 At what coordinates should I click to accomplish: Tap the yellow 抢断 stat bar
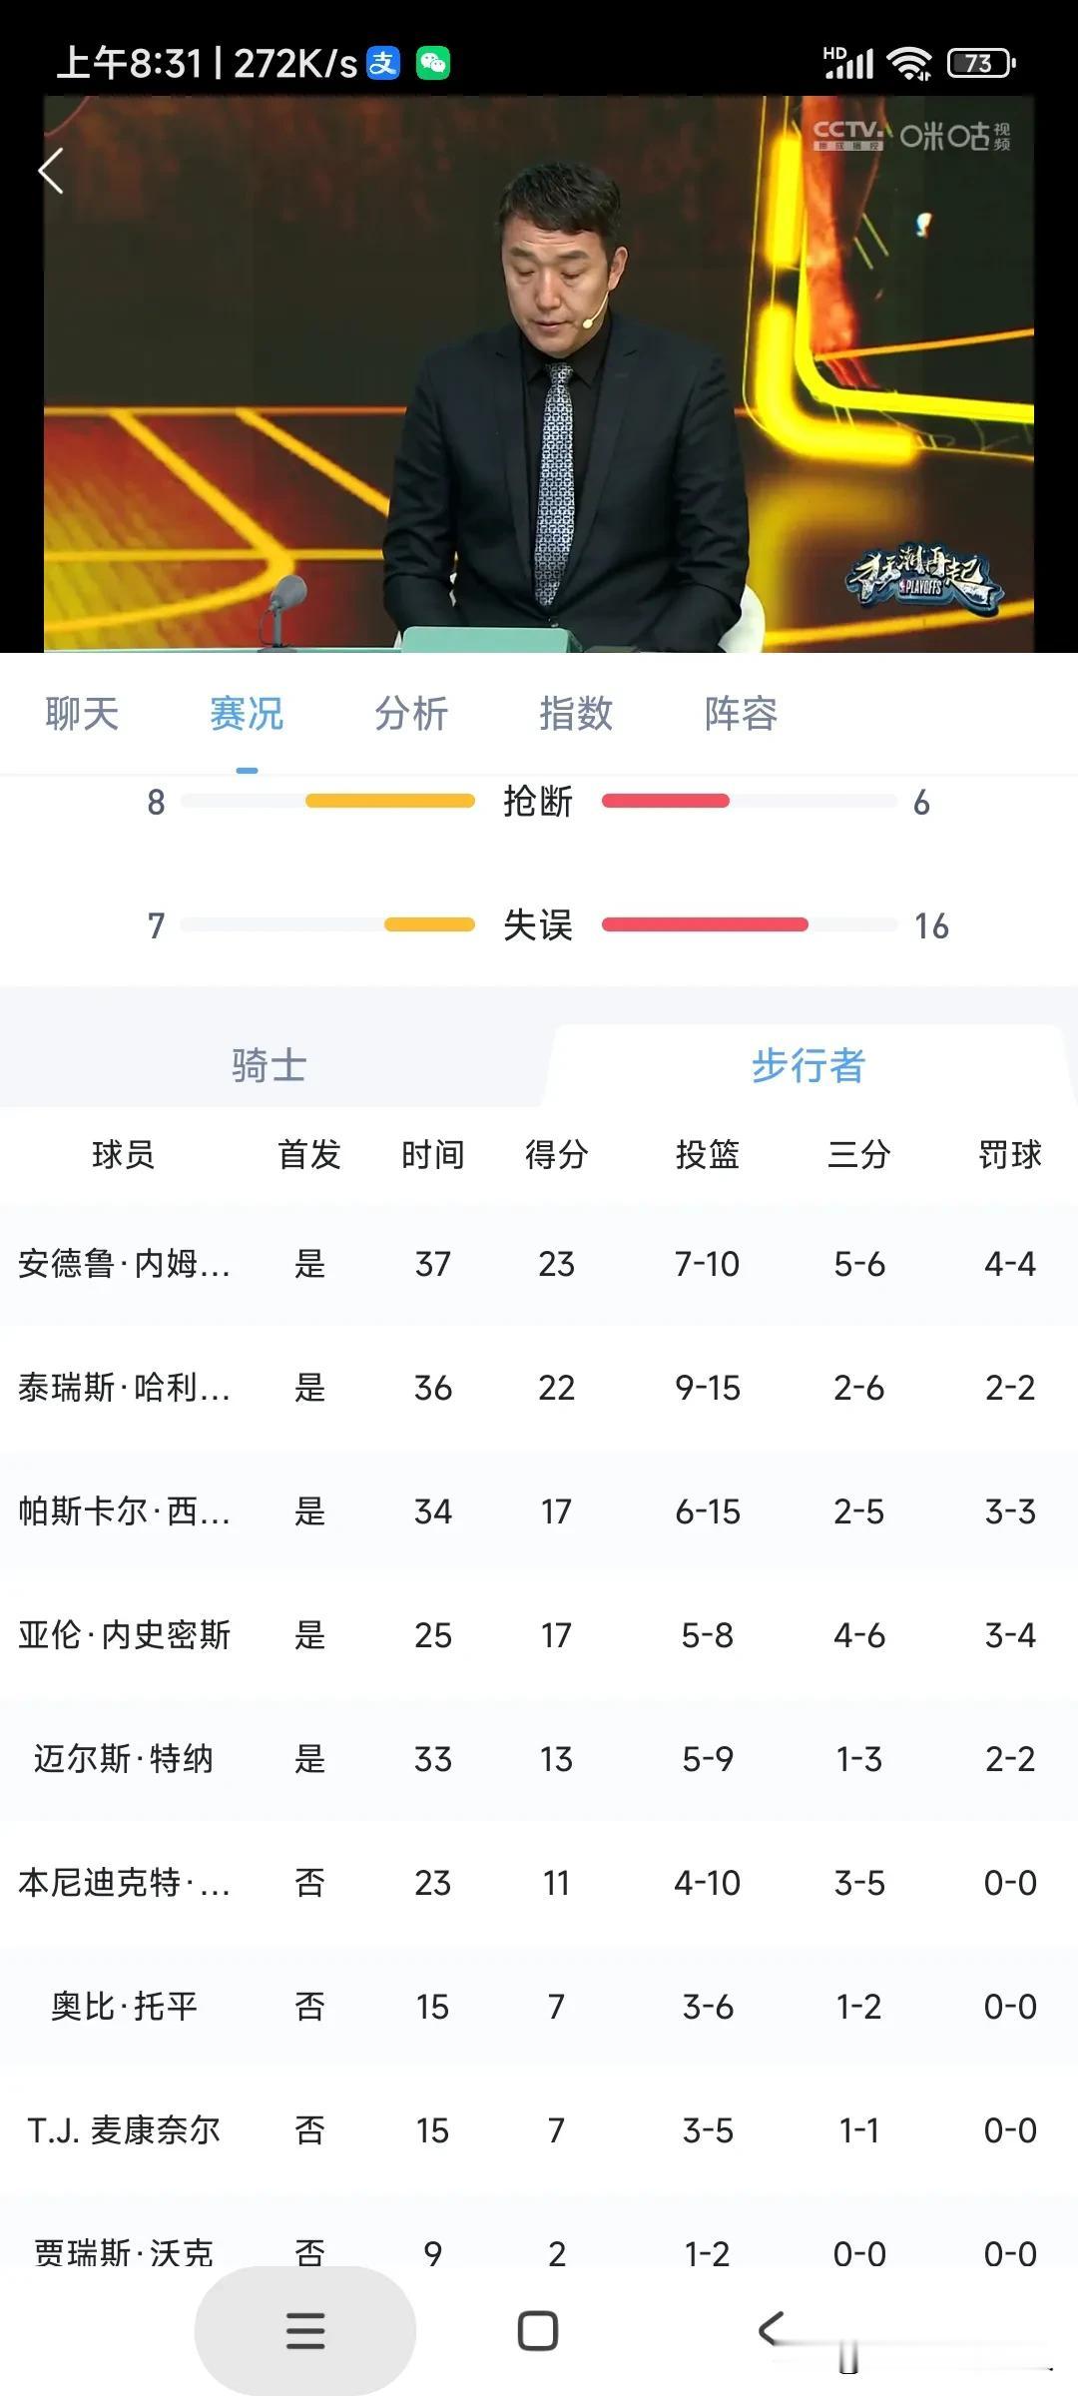tap(390, 801)
